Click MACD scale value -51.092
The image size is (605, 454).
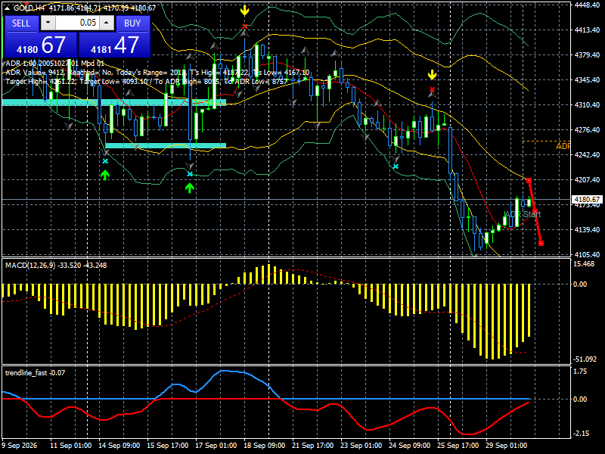585,359
